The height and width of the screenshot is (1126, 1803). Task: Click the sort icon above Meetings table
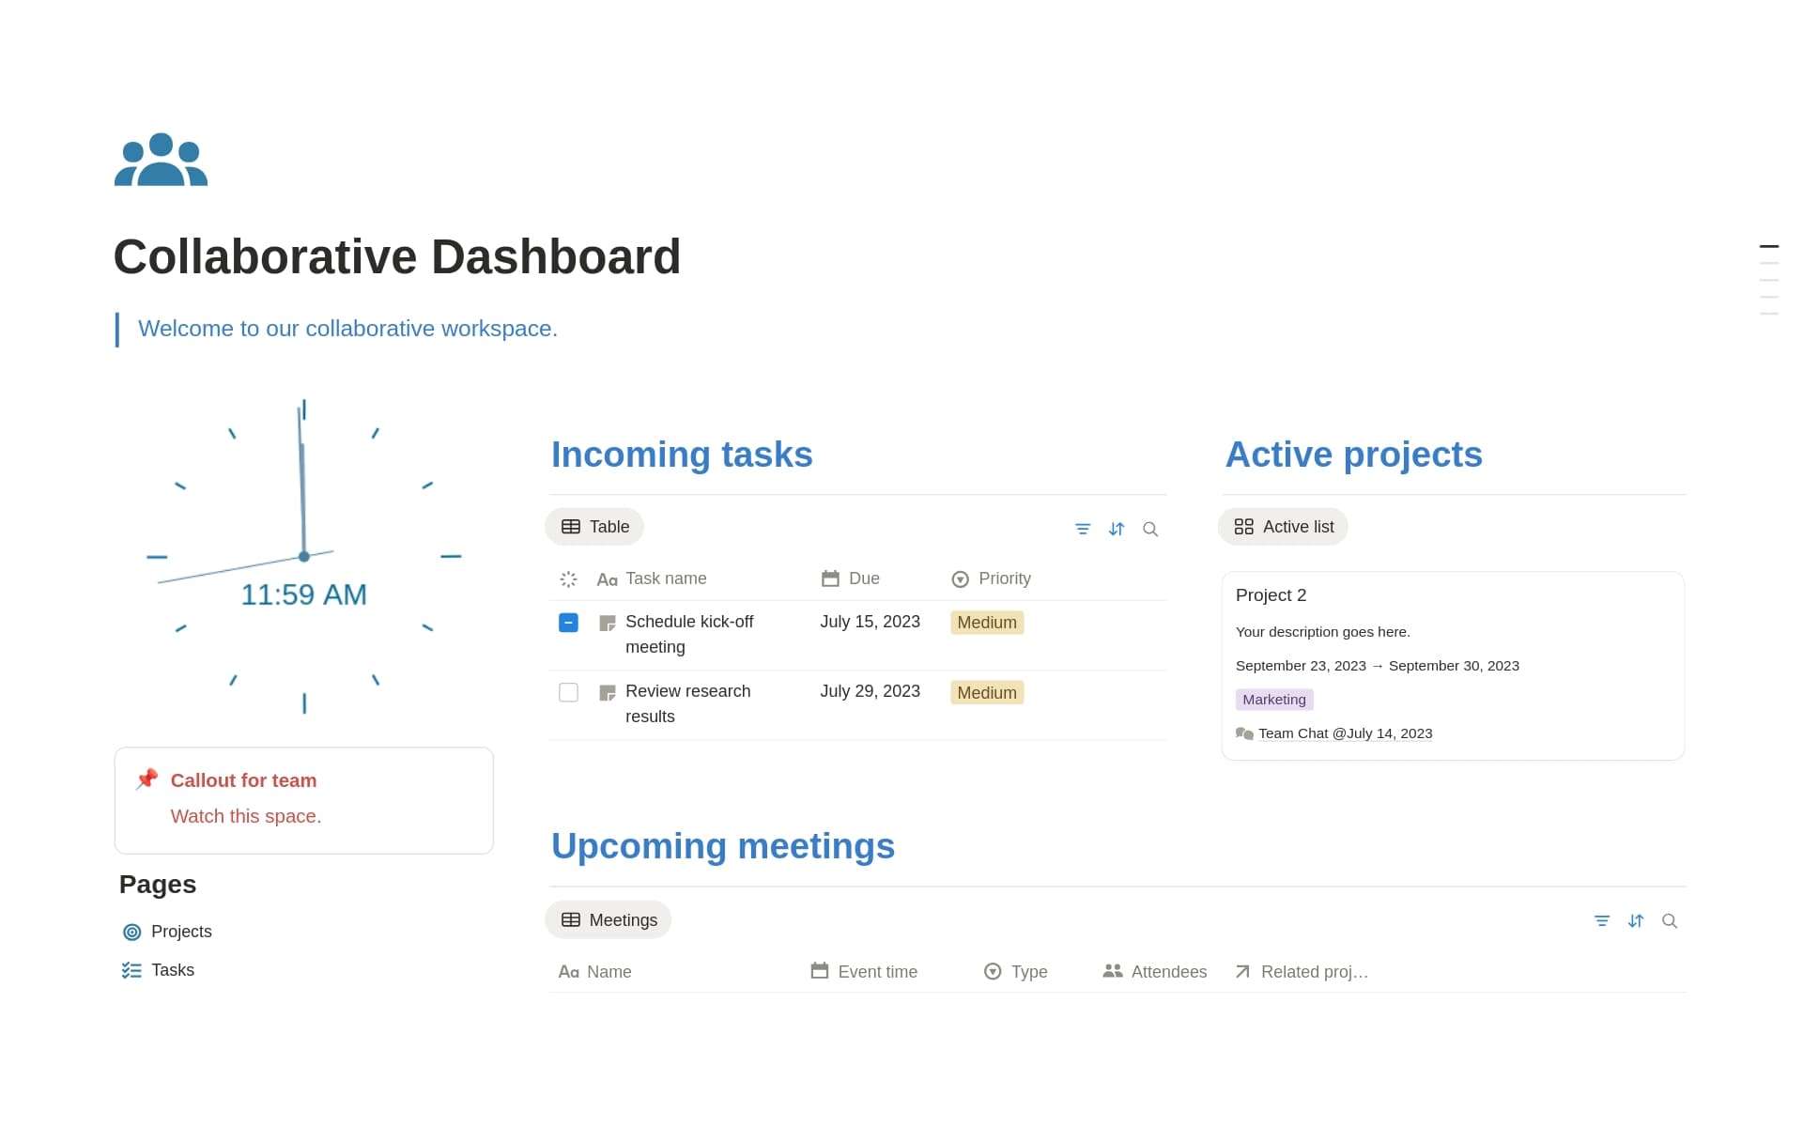(x=1636, y=920)
